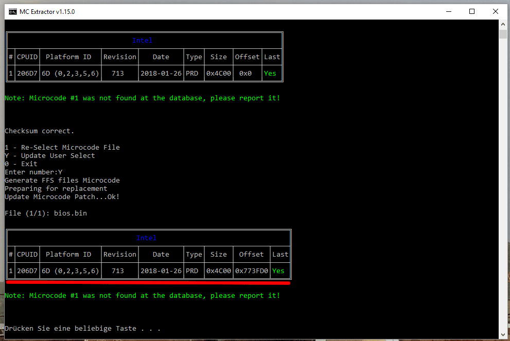Click the '1 - Re-Select Microcode File' line
Viewport: 510px width, 341px height.
(x=62, y=147)
